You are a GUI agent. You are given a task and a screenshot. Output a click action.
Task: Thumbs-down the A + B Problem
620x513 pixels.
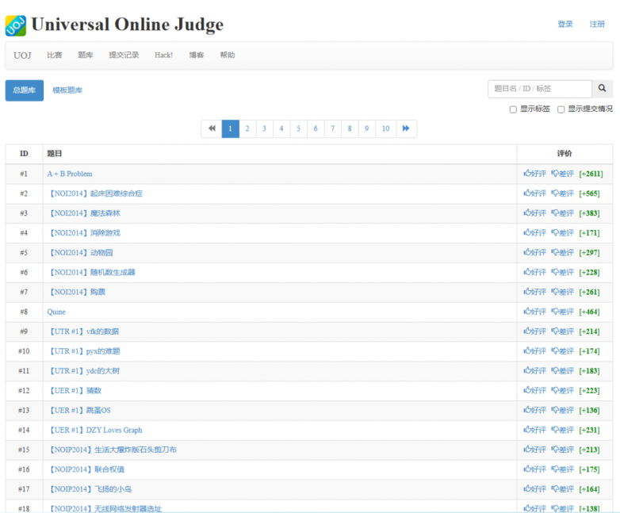pos(562,174)
